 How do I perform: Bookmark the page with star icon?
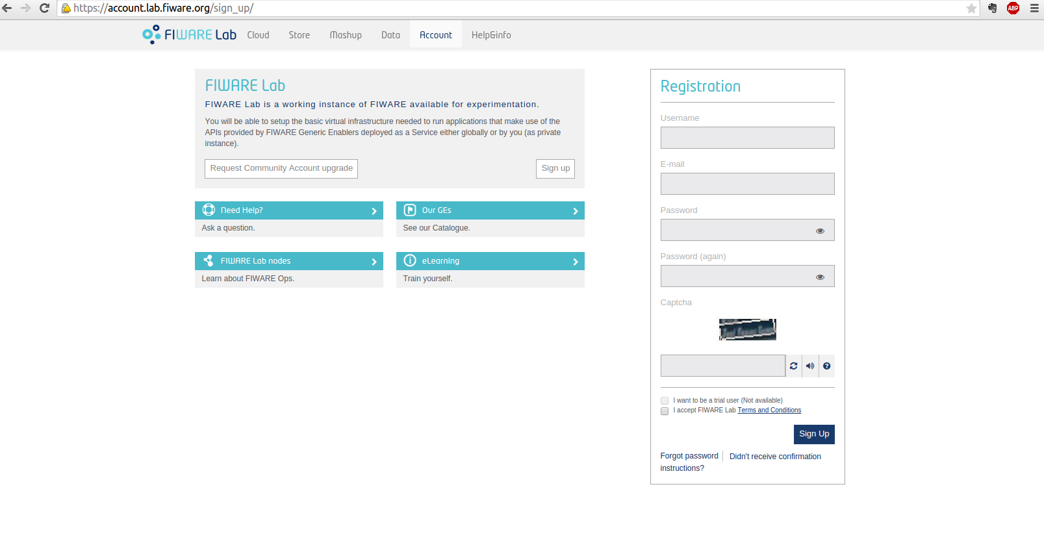pos(971,8)
